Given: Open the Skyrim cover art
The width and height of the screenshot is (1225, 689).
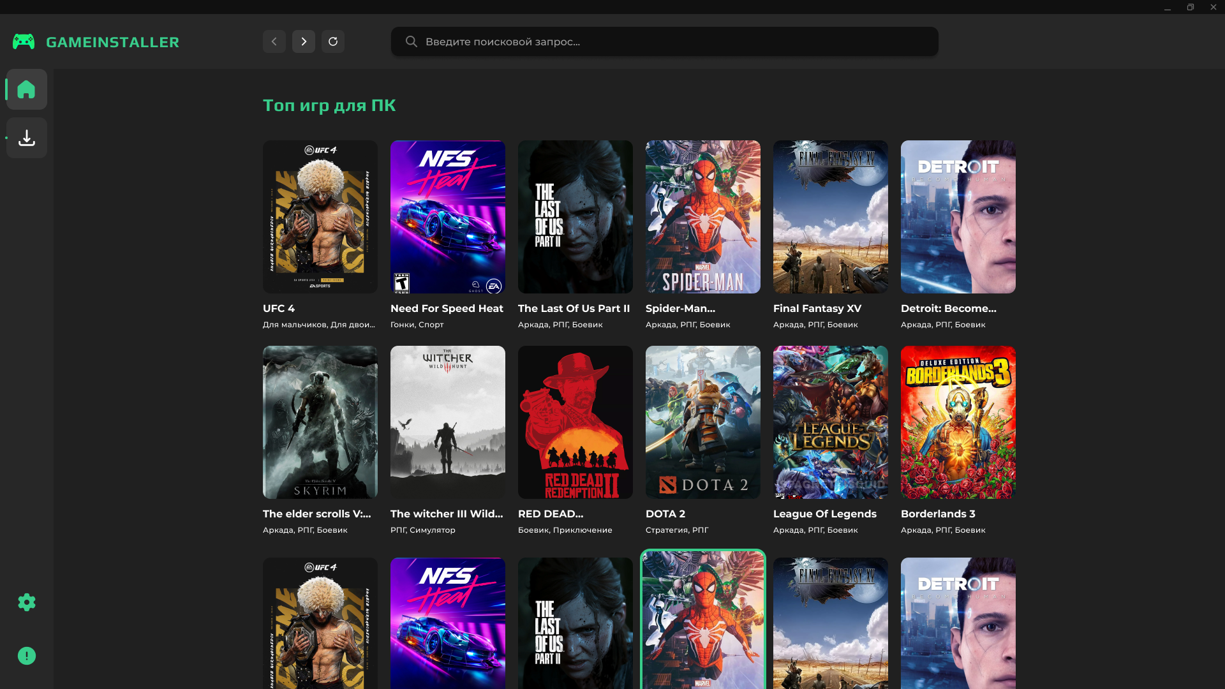Looking at the screenshot, I should [320, 422].
